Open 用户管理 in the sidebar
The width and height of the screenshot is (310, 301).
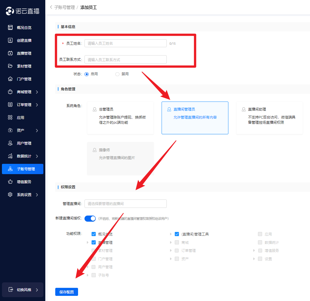pos(24,143)
